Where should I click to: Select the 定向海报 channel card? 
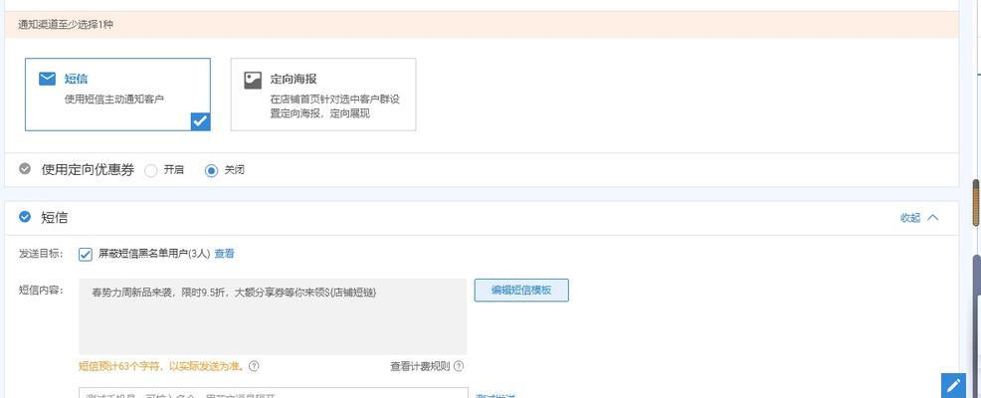[x=322, y=95]
